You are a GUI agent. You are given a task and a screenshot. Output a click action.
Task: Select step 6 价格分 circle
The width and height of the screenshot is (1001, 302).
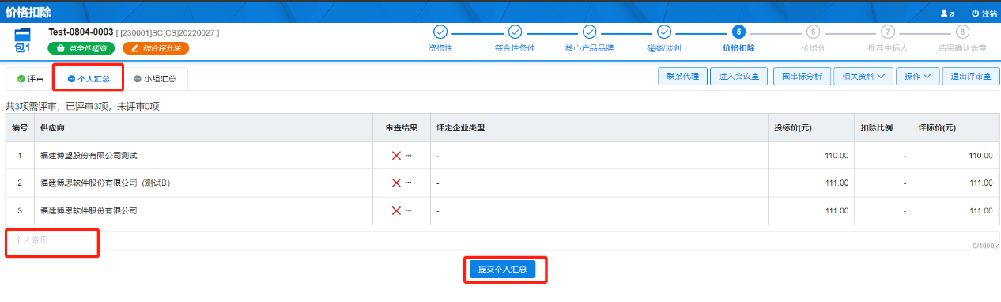click(x=813, y=32)
